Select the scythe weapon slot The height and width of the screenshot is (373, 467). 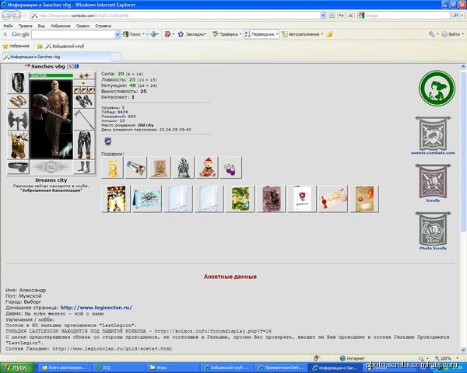pos(84,120)
